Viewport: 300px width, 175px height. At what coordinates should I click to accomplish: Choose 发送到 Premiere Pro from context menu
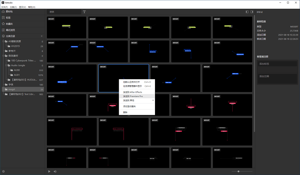pos(133,96)
